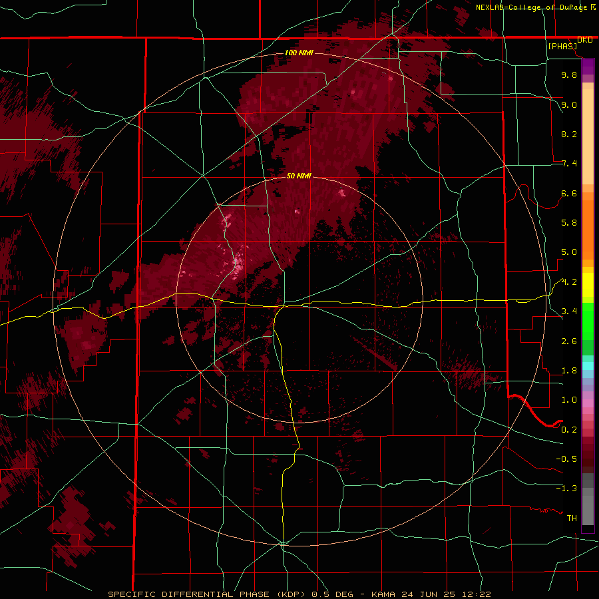Click the 9.8 value on color scale
Viewport: 599px width, 599px height.
click(569, 75)
